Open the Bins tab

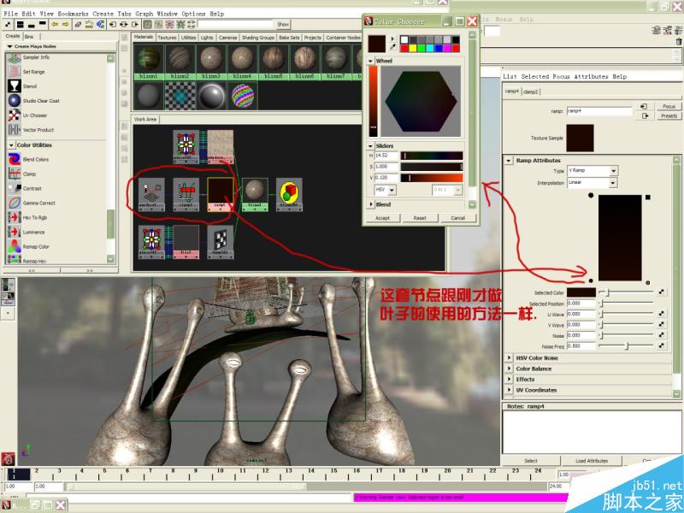pyautogui.click(x=29, y=37)
